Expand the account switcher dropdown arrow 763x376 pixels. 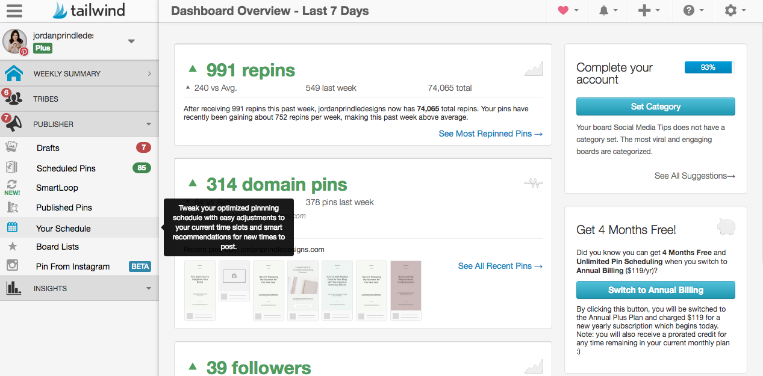[131, 42]
